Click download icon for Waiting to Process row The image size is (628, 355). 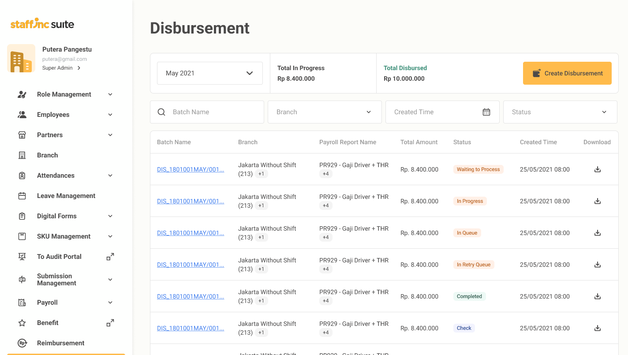(x=598, y=169)
